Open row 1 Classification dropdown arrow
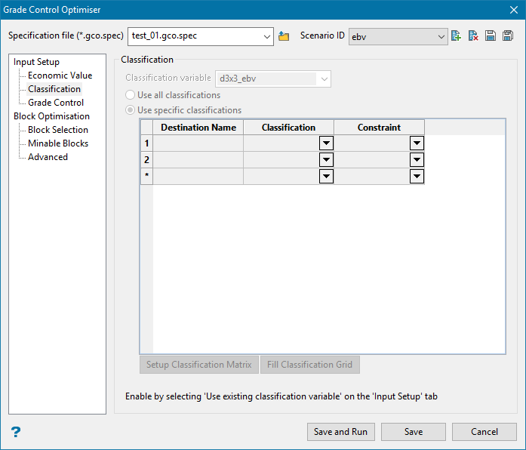Screen dimensions: 526x450 [x=326, y=143]
